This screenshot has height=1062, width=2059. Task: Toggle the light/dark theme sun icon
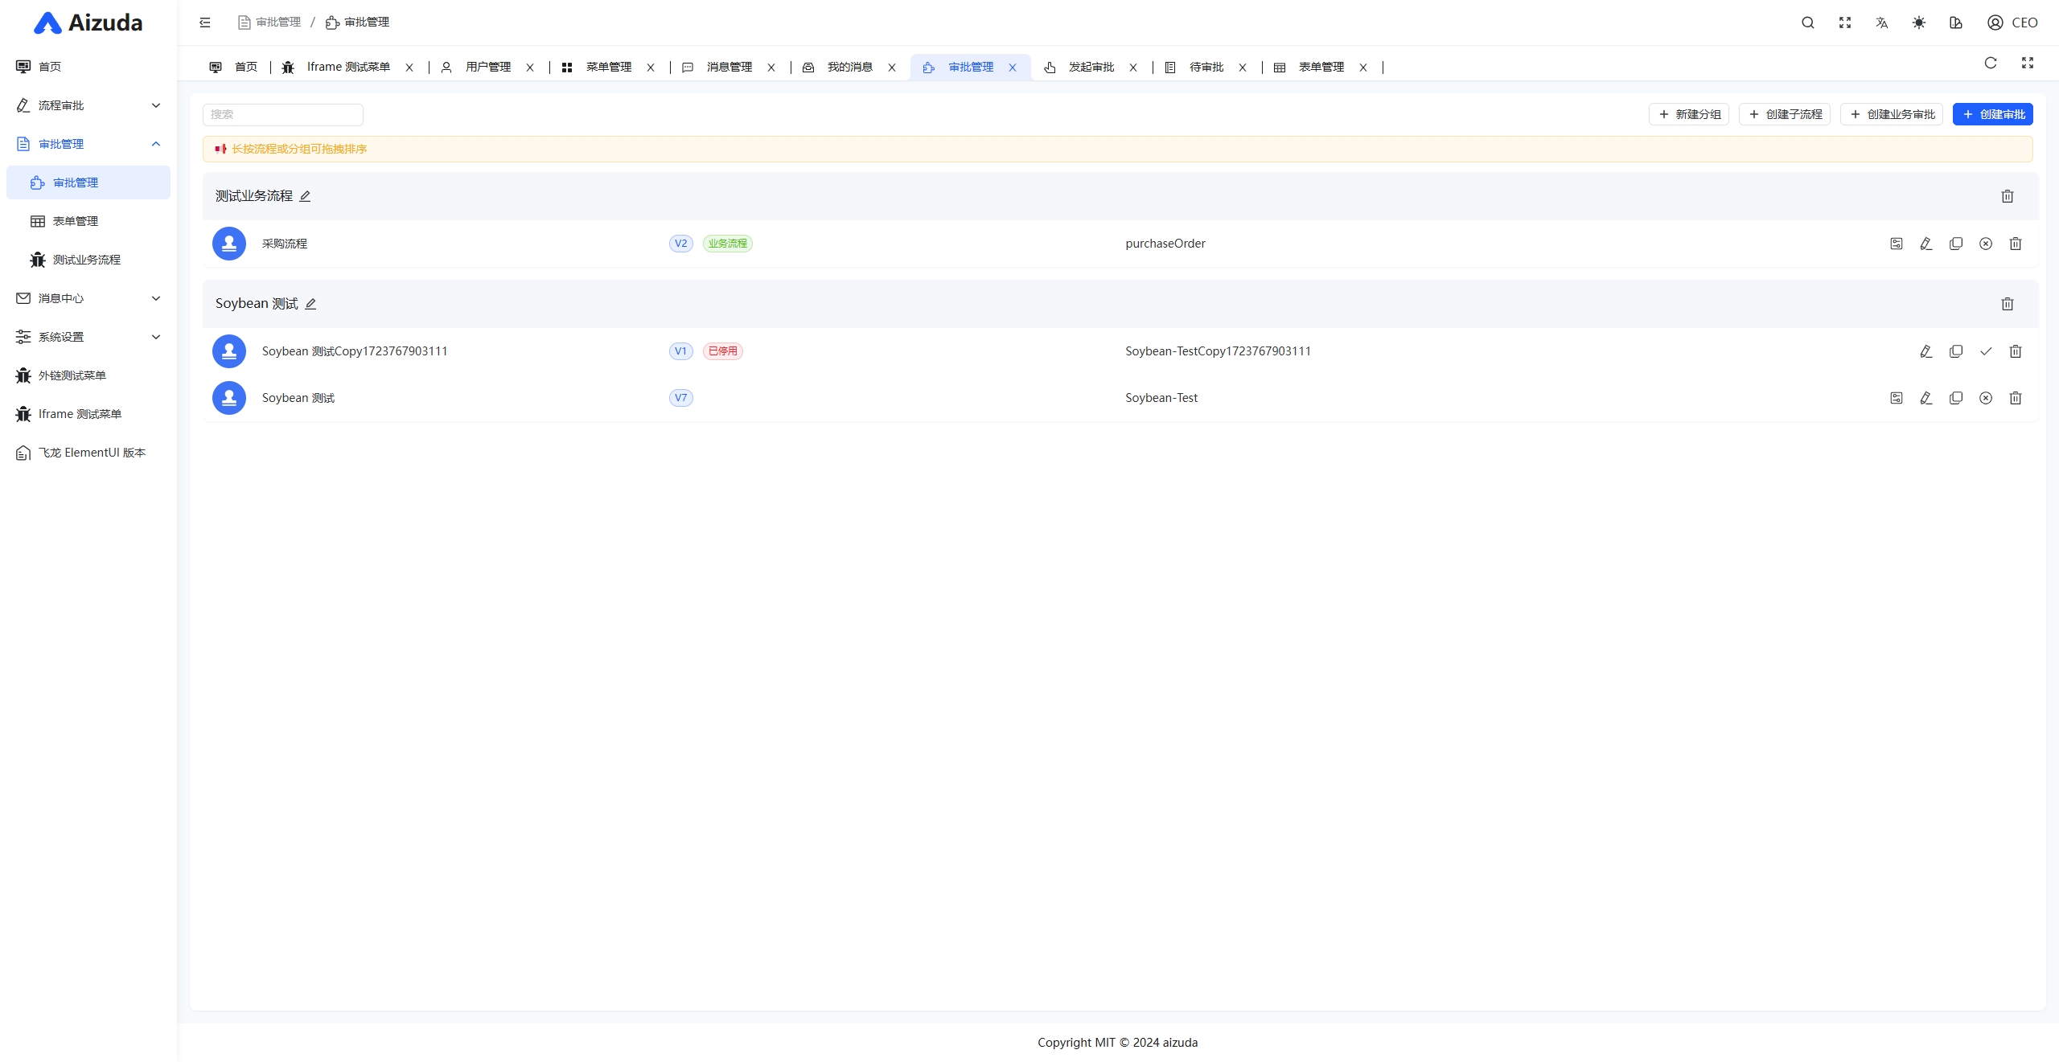click(x=1919, y=23)
